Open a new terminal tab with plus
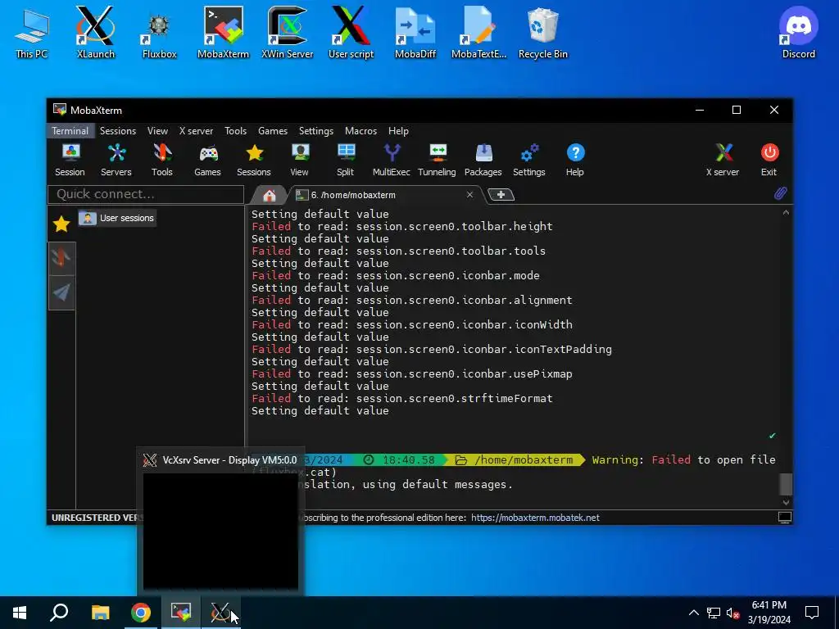 (x=501, y=195)
